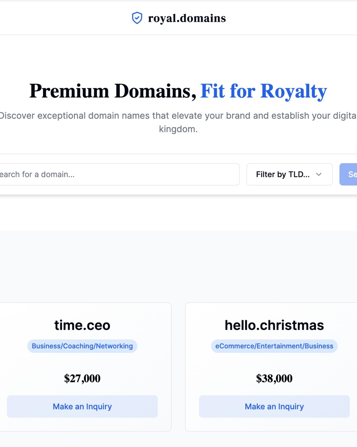Screen dimensions: 357x447
Task: Make an Inquiry for time.ceo
Action: 82,406
